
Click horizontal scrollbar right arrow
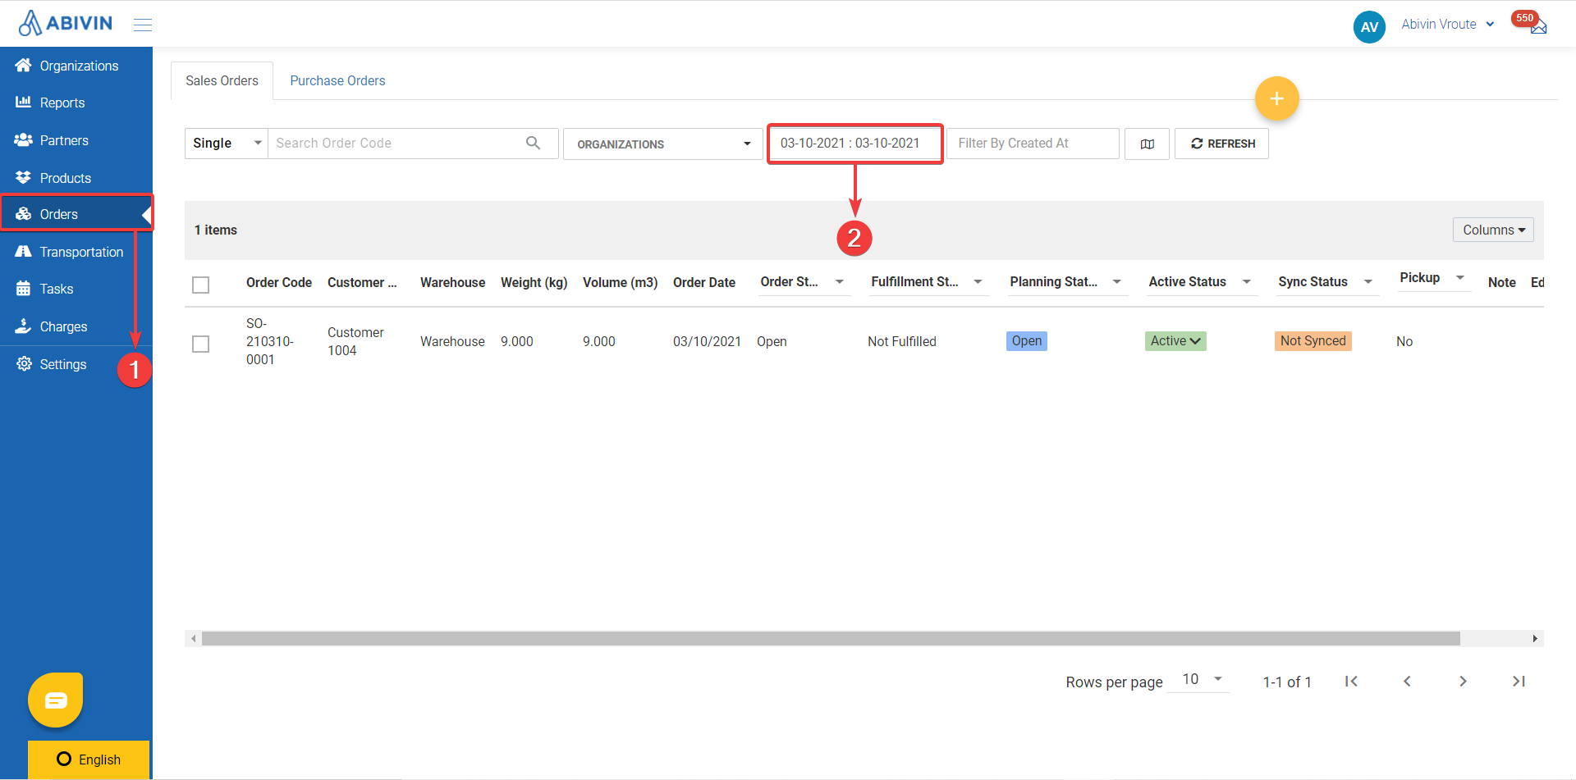click(1535, 638)
